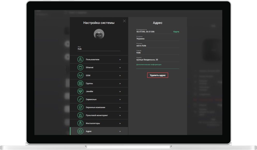Image resolution: width=257 pixels, height=150 pixels.
Task: Click the Охранные компании shield icon
Action: (x=80, y=107)
